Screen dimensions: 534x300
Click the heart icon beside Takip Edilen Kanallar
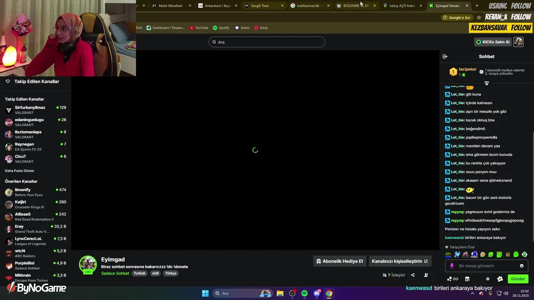pyautogui.click(x=8, y=81)
